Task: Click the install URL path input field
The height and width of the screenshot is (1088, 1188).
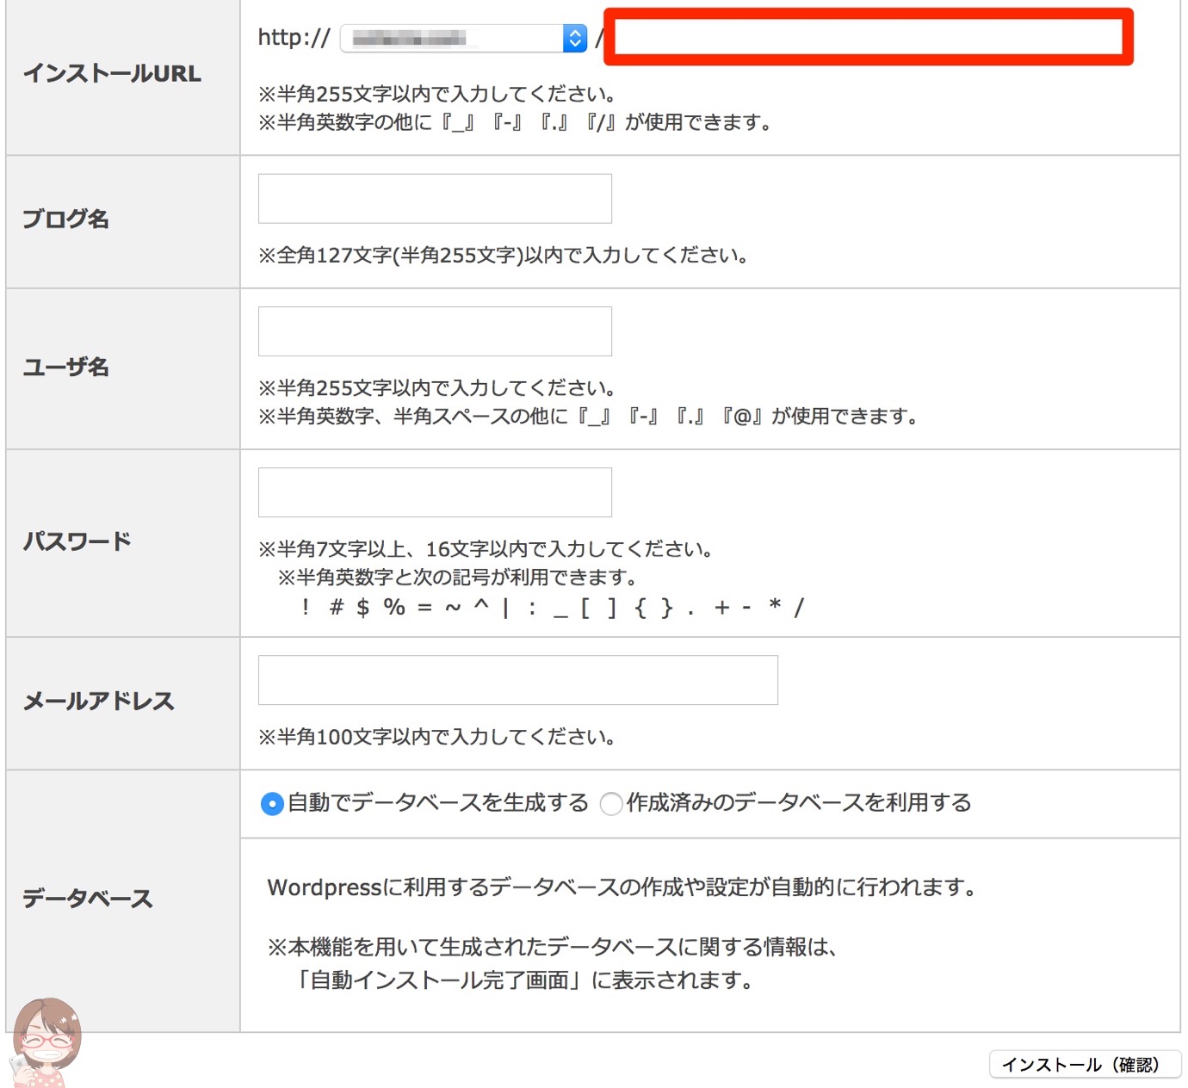Action: click(x=868, y=38)
